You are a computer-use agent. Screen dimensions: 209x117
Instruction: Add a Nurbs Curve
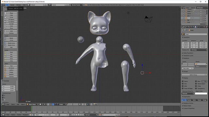click(10, 43)
